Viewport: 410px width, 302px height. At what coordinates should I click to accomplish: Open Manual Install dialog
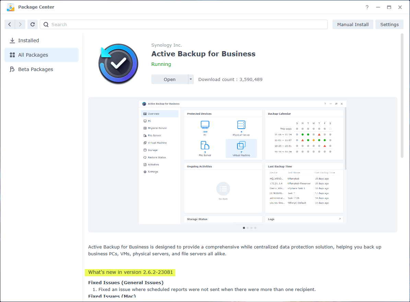point(353,24)
